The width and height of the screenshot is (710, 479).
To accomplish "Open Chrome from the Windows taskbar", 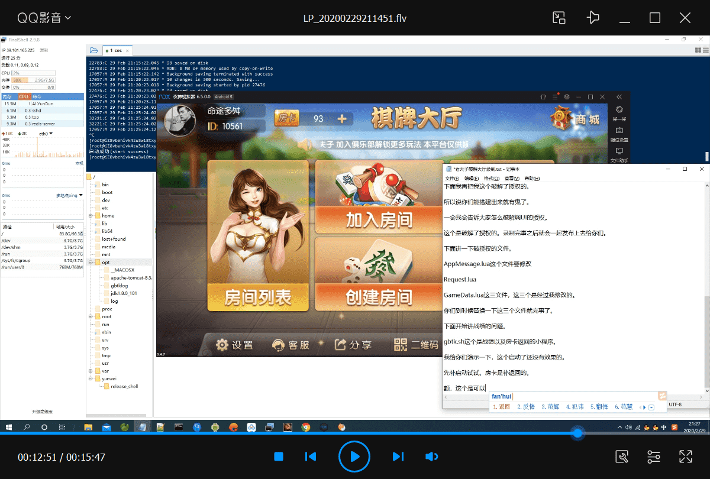I will (x=305, y=426).
